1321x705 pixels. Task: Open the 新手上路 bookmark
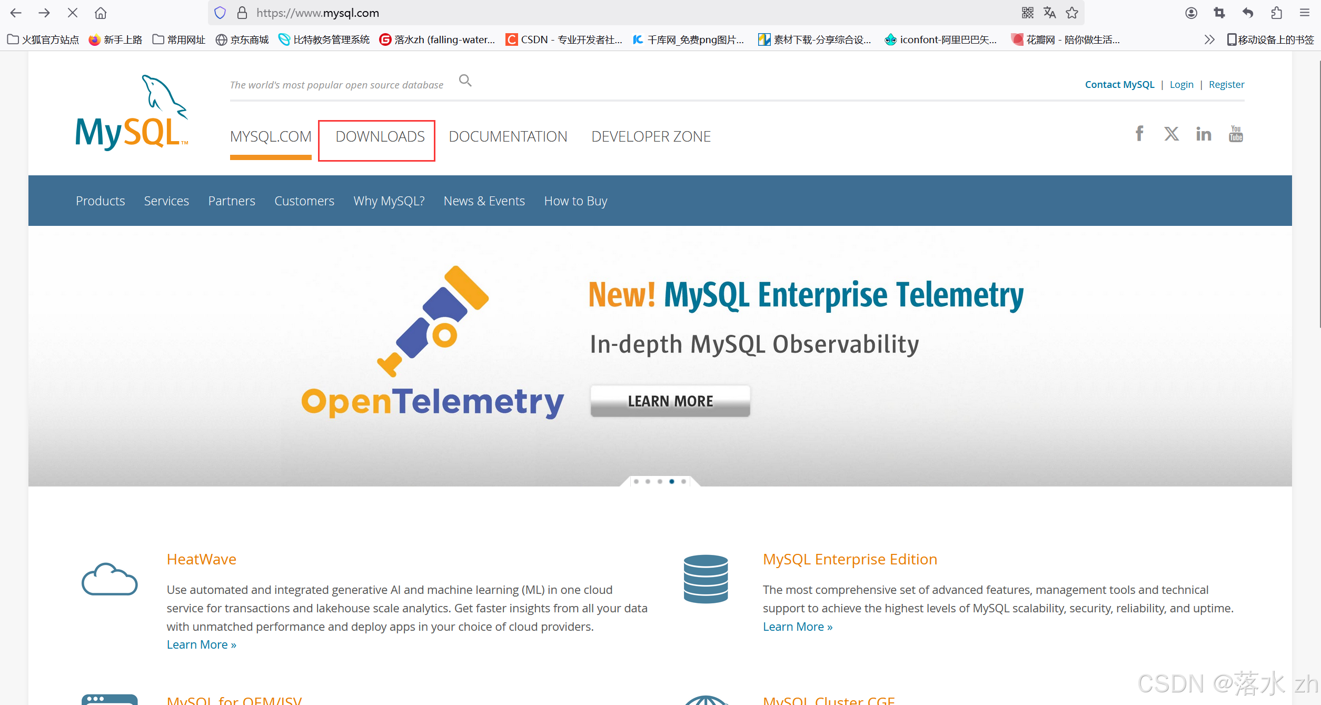[x=116, y=39]
